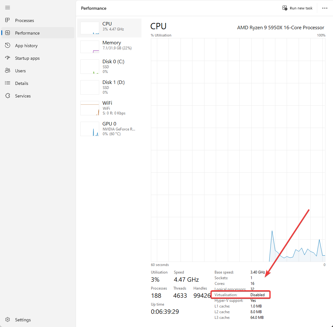Toggle the hamburger navigation menu

click(x=8, y=8)
